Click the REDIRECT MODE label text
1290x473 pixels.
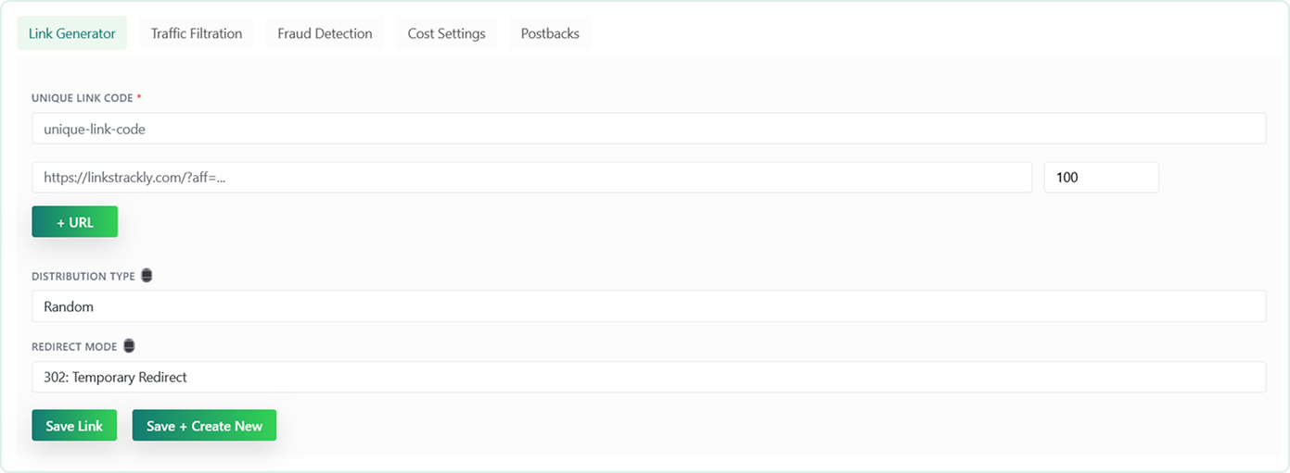[74, 347]
